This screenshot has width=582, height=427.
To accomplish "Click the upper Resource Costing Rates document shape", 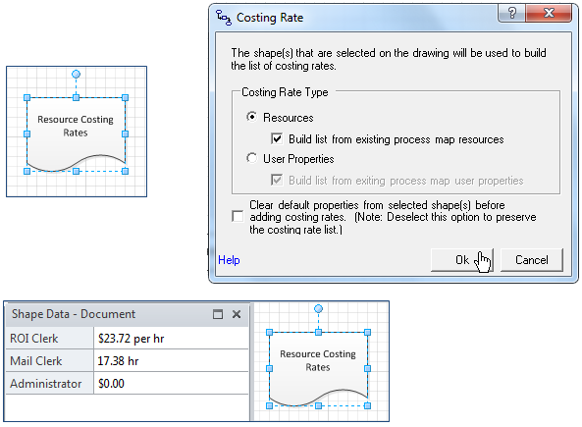I will [76, 133].
